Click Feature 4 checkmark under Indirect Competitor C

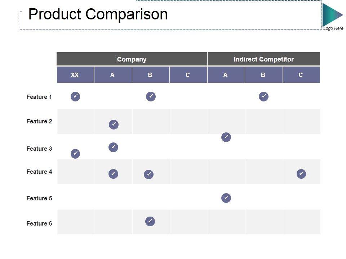coord(301,174)
